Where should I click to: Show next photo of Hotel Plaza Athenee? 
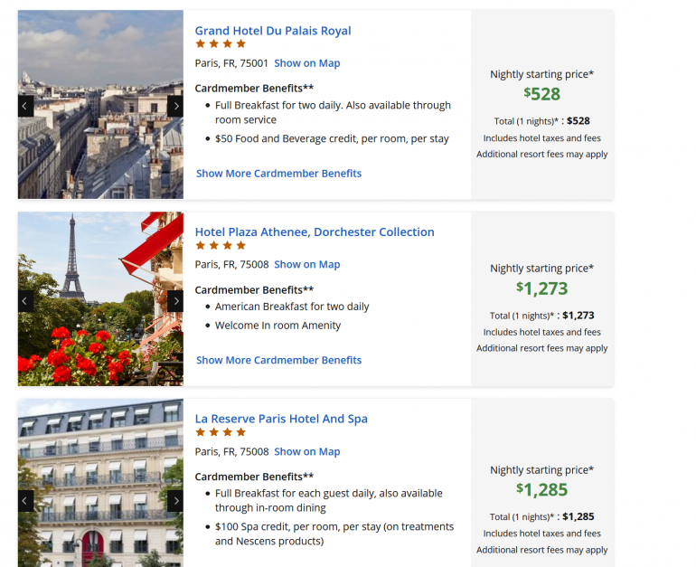175,301
